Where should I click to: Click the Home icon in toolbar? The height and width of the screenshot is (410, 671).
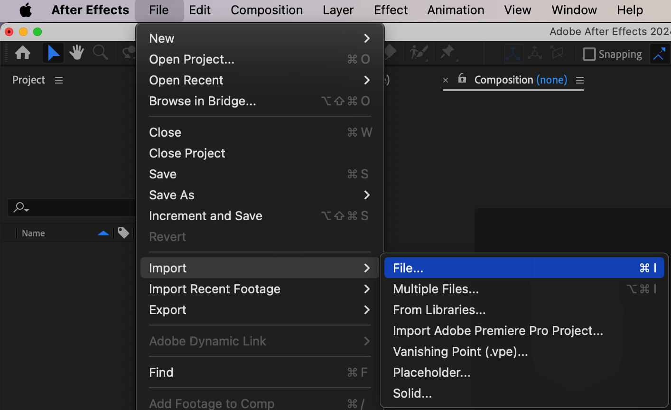(x=23, y=53)
